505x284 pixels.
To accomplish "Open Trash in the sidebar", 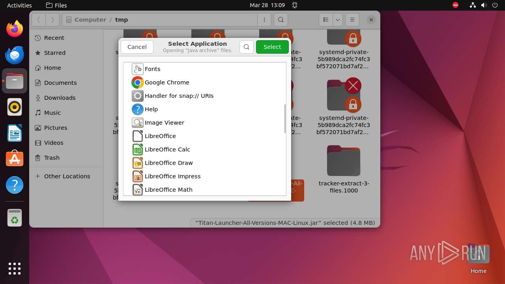I will pos(66,158).
